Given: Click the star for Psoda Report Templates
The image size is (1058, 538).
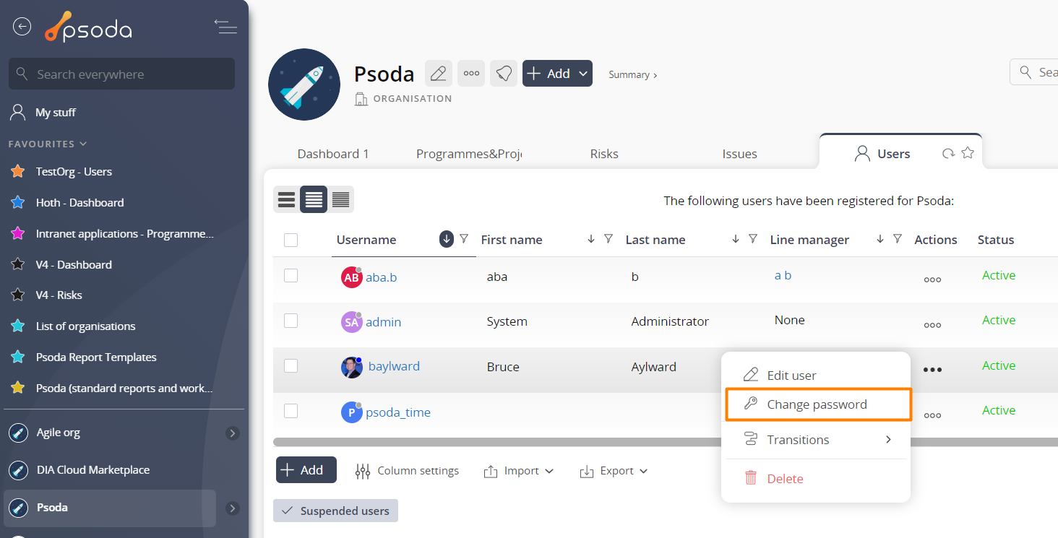Looking at the screenshot, I should pos(18,357).
